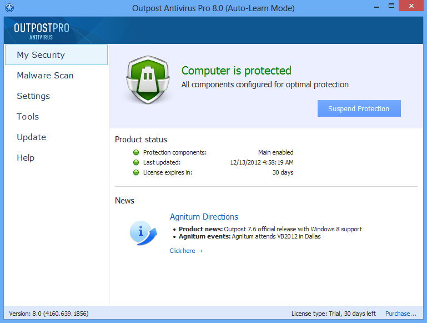Click the 'Last updated:' label
The height and width of the screenshot is (323, 427).
162,162
